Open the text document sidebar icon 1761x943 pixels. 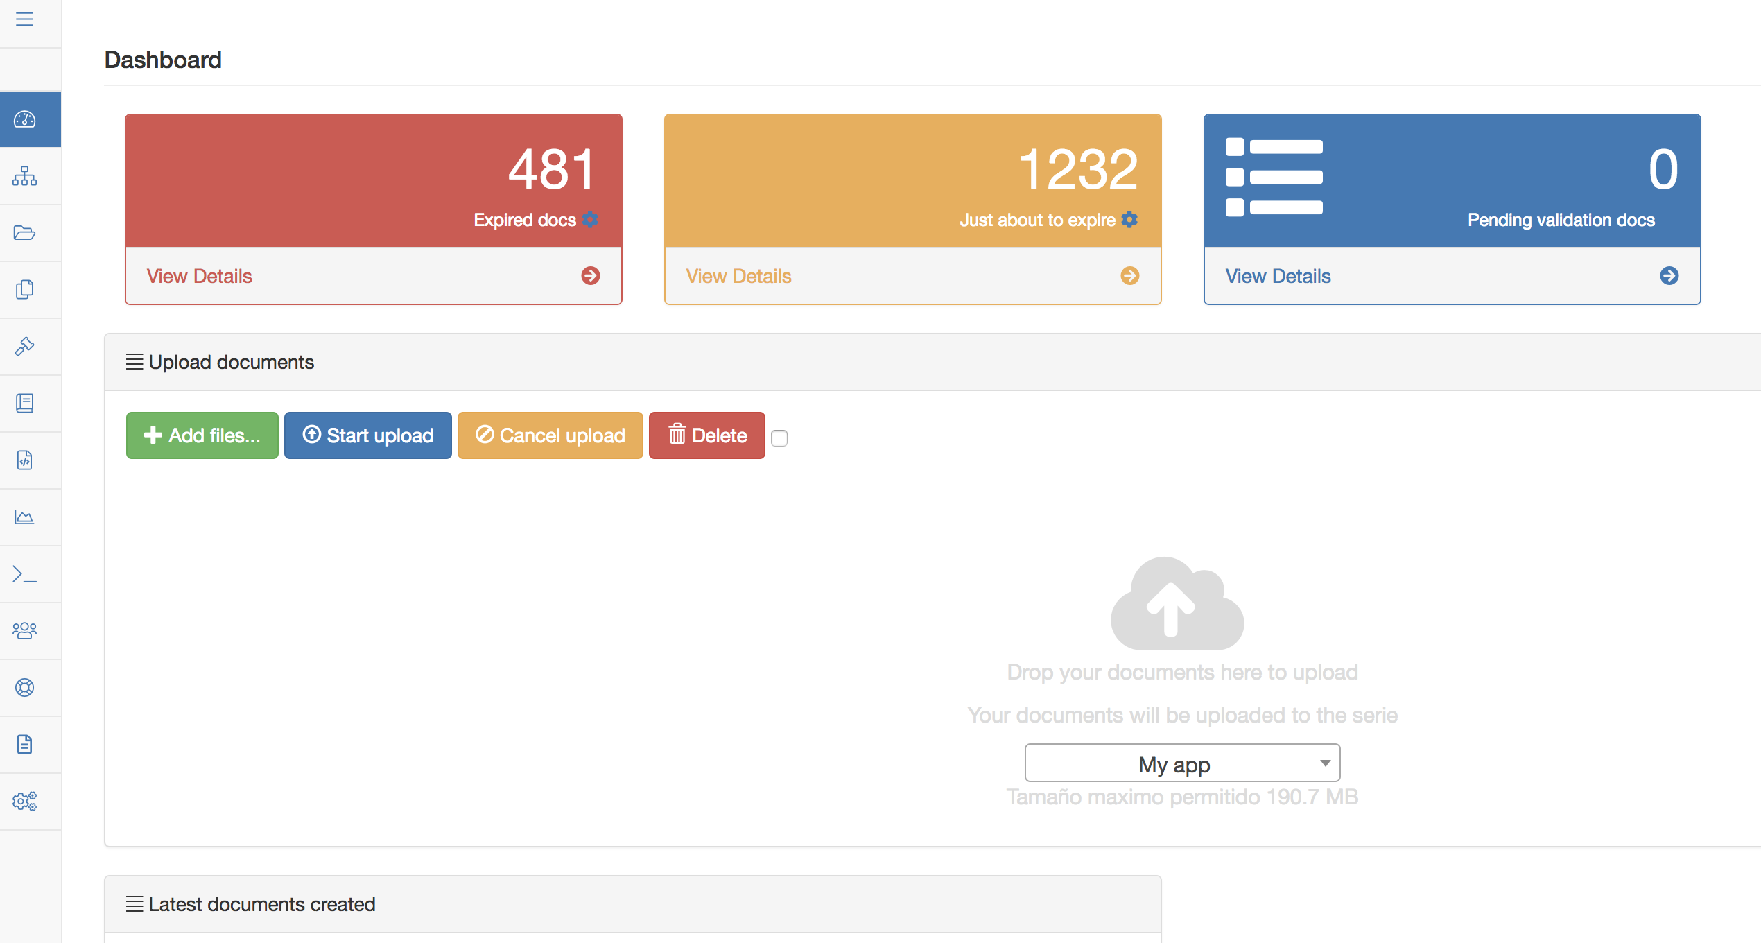pos(25,745)
